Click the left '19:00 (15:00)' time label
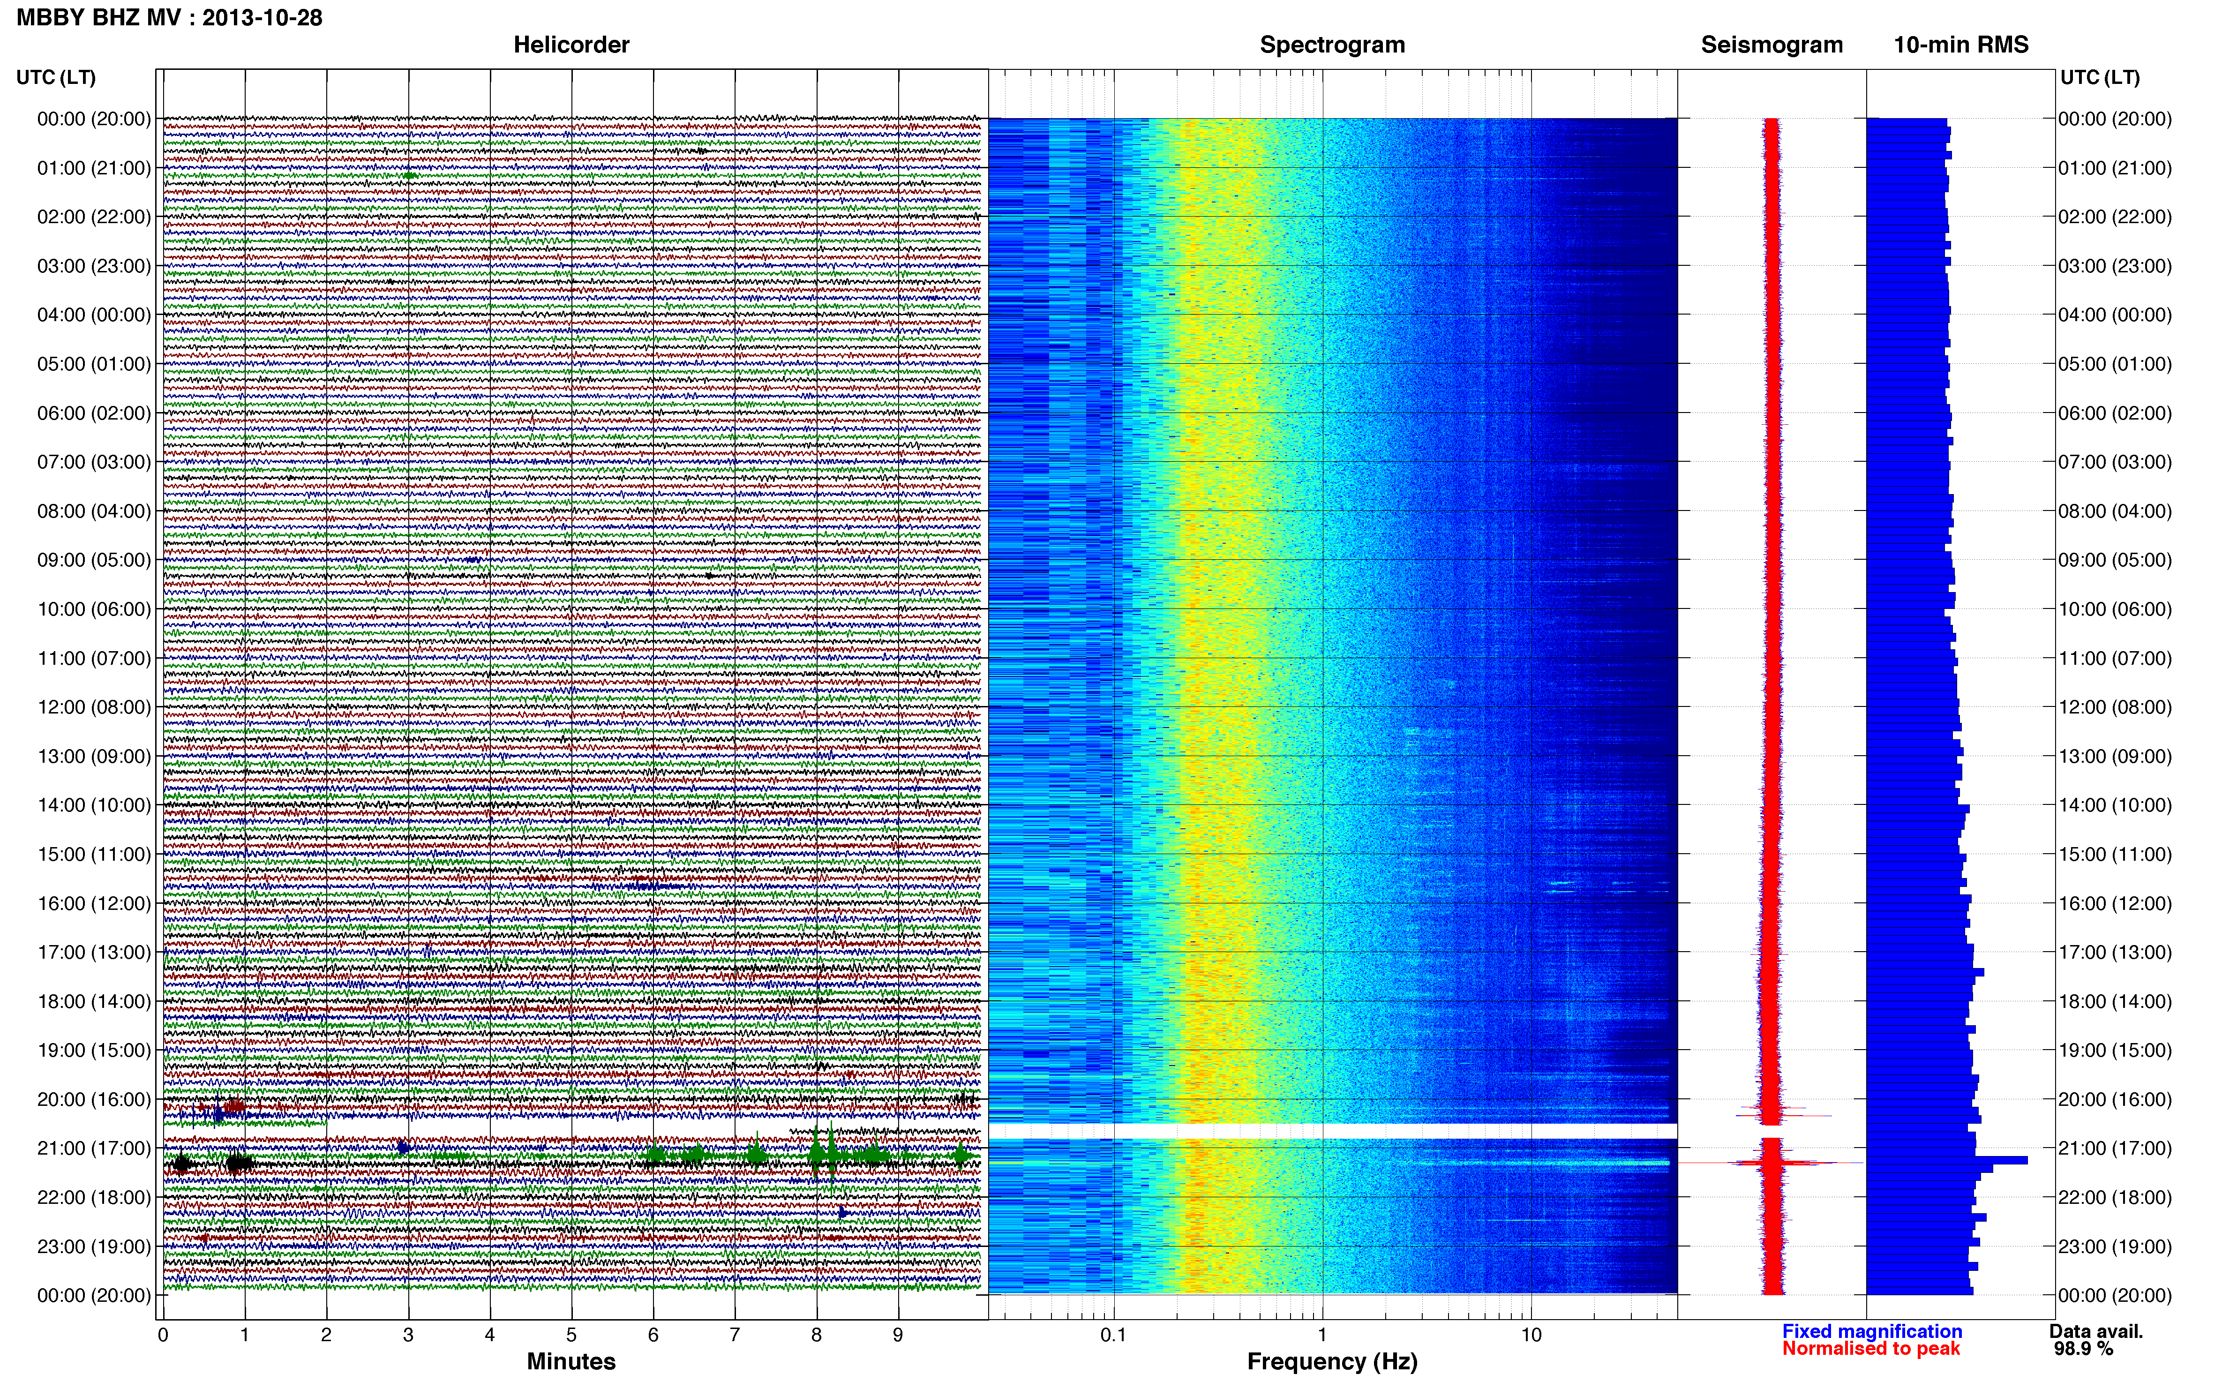 pos(94,1050)
